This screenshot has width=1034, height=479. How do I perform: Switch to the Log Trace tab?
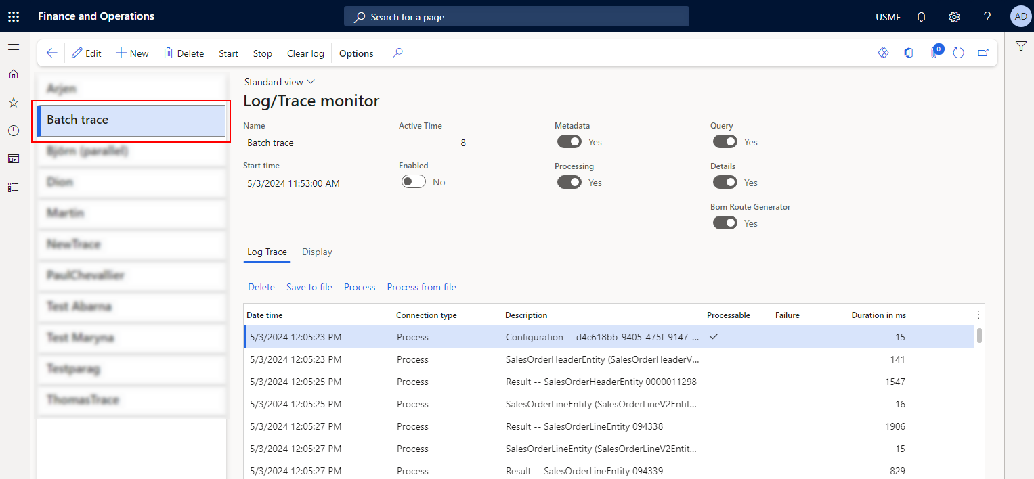coord(267,252)
